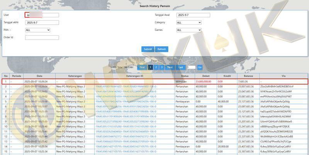Open Keterangan ID link in row 9
Screen dimensions: 309x155
pyautogui.click(x=126, y=122)
